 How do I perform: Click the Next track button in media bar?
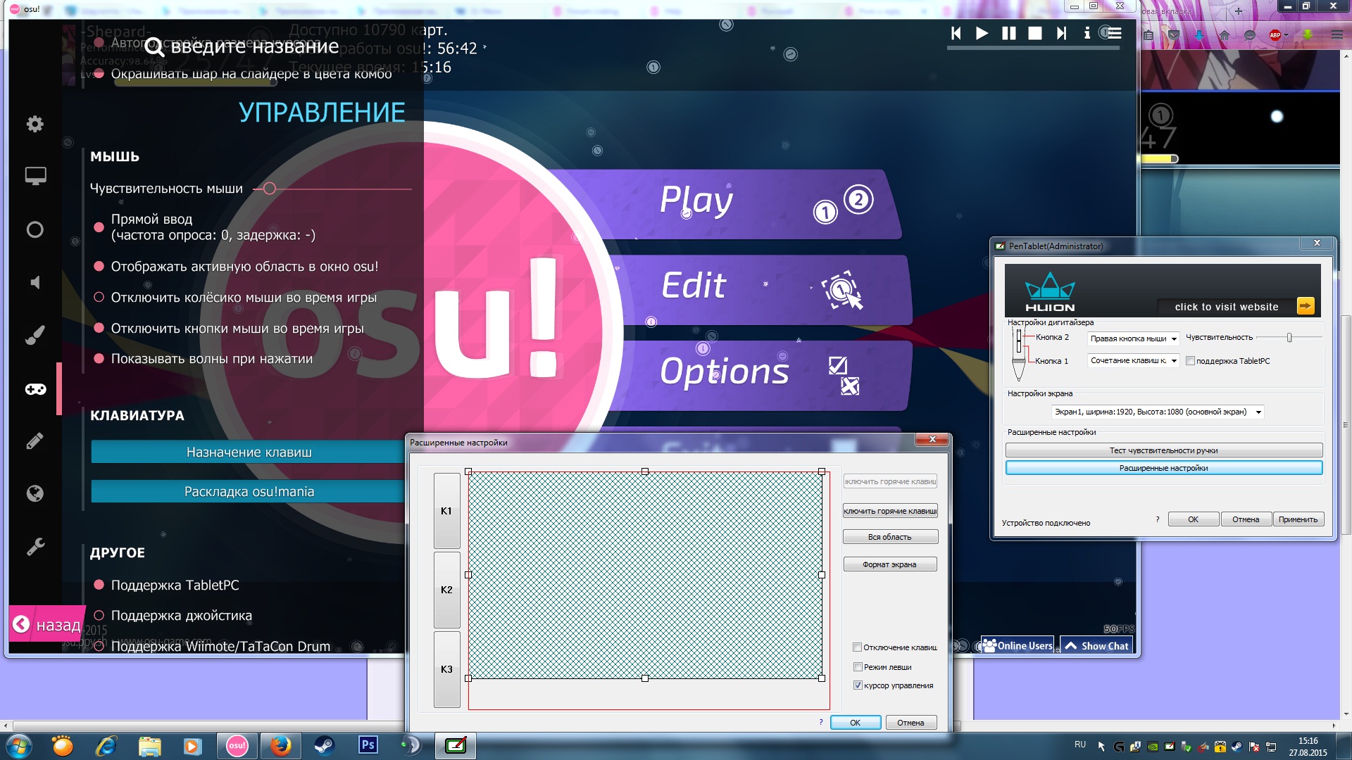pos(1061,34)
